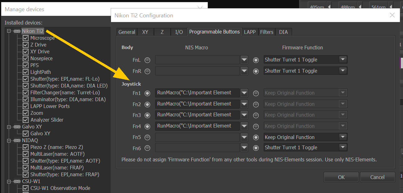This screenshot has height=193, width=403.
Task: Click the link icon beside Nikon Ti2
Action: tap(17, 31)
